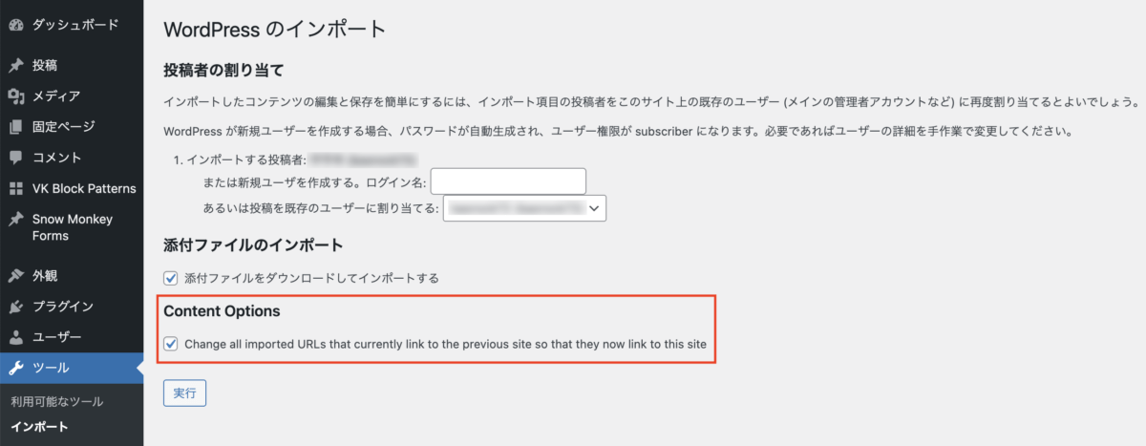This screenshot has width=1146, height=446.
Task: Open the 利用可能なツール submenu item
Action: tap(56, 402)
